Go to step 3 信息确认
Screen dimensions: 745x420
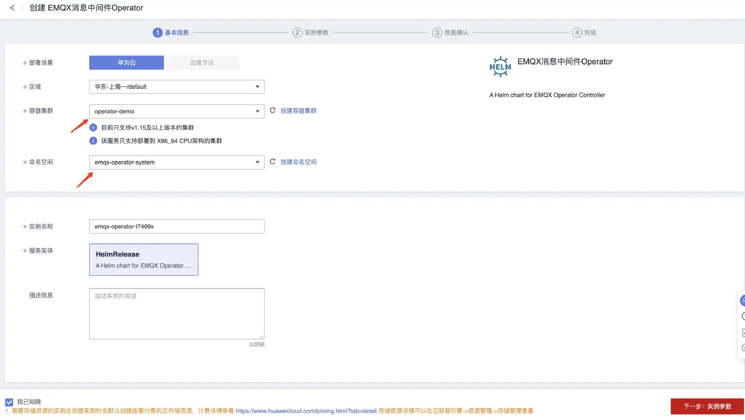[x=451, y=33]
